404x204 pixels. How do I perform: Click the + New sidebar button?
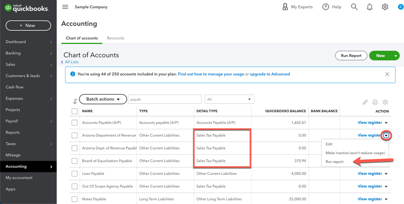[x=28, y=25]
